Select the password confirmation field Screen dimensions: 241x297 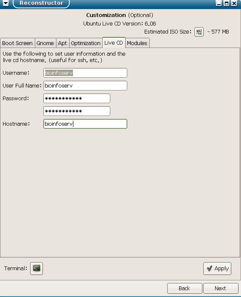[77, 111]
